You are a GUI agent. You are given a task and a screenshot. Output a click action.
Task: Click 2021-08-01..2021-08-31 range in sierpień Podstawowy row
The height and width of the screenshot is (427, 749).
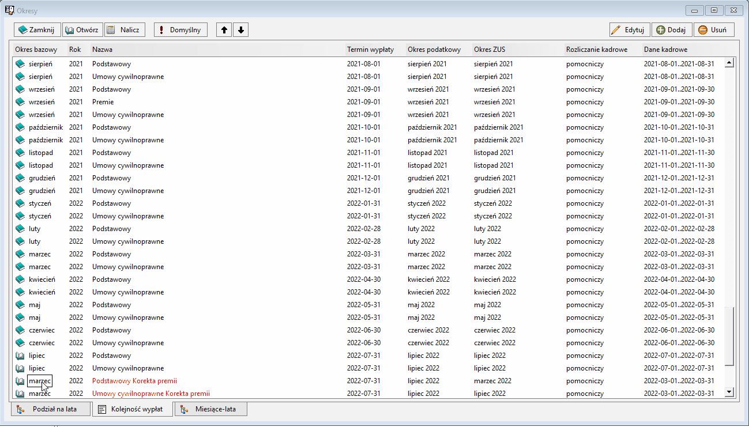(679, 64)
